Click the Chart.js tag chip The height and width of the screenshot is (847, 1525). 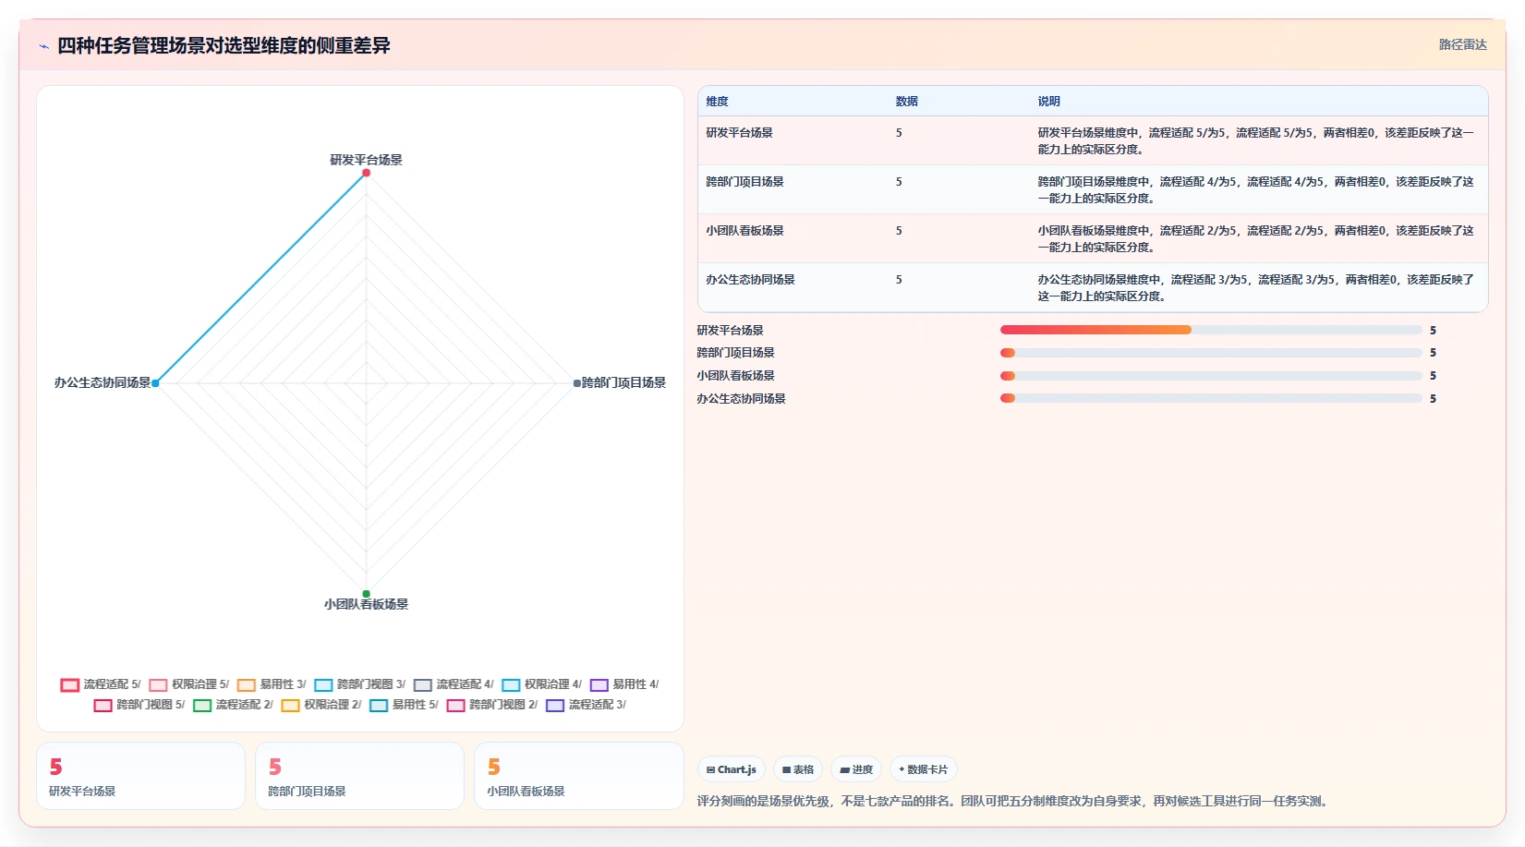coord(732,769)
